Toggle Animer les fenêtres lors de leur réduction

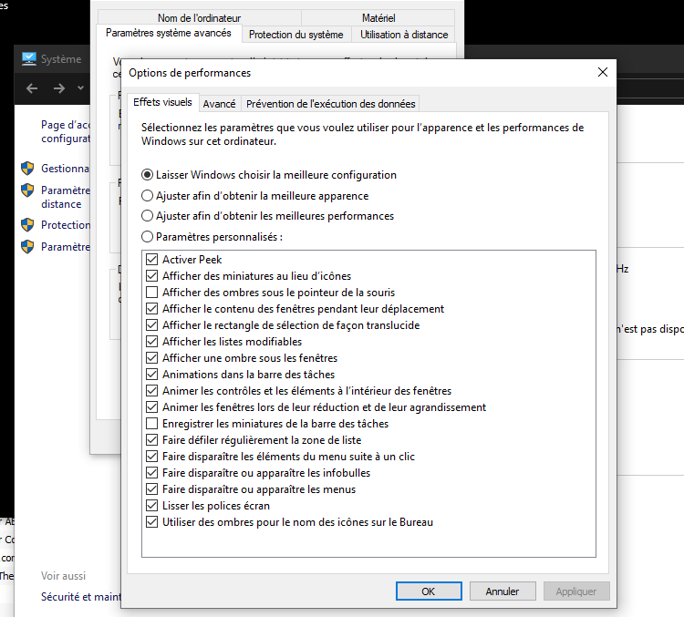click(x=151, y=407)
